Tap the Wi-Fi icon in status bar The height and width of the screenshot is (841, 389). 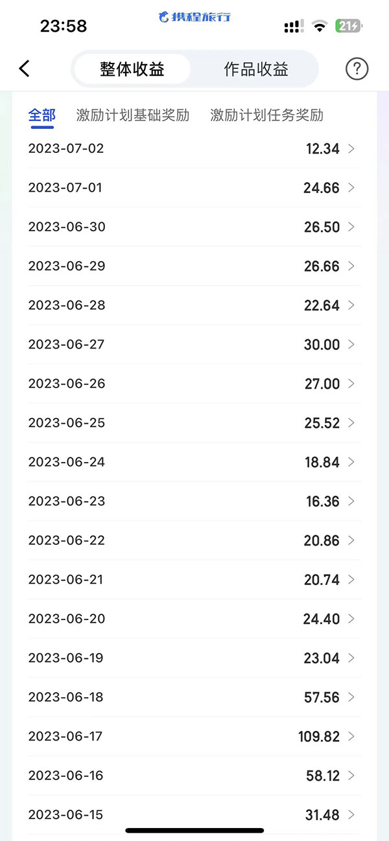coord(318,26)
